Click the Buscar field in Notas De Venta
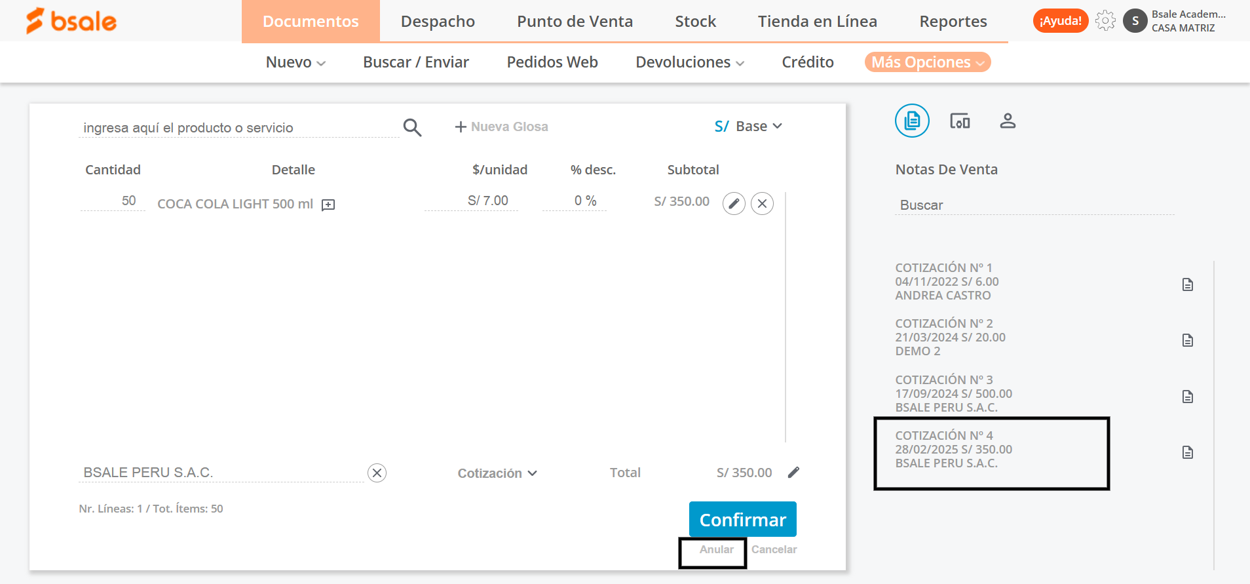This screenshot has height=584, width=1250. click(1034, 205)
